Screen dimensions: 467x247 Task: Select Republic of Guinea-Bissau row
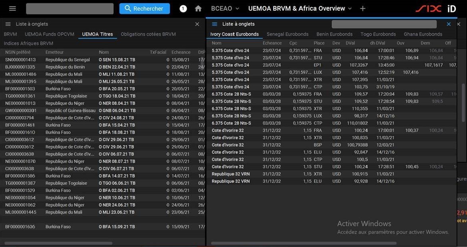103,111
